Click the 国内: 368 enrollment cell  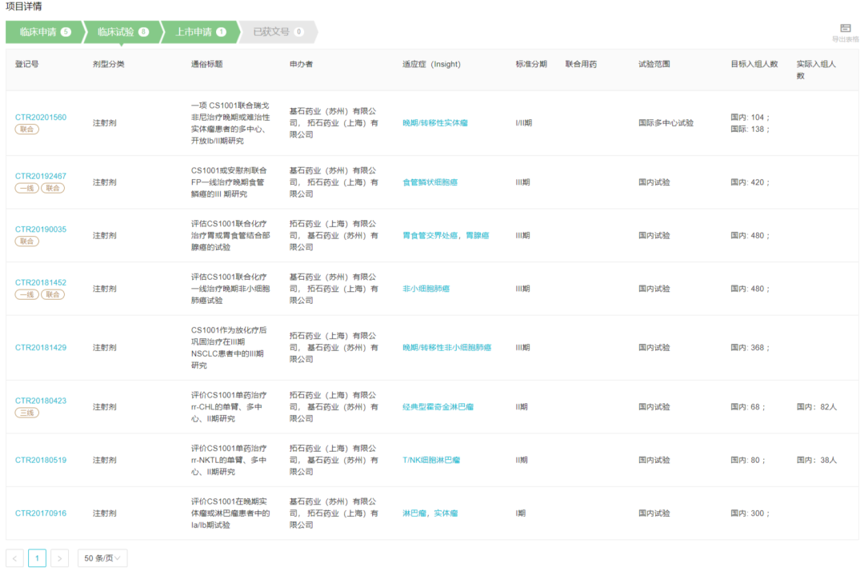pos(750,347)
